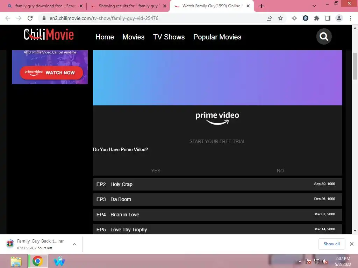Open the tab search chevron
Screen dimensions: 358x268
(314, 6)
